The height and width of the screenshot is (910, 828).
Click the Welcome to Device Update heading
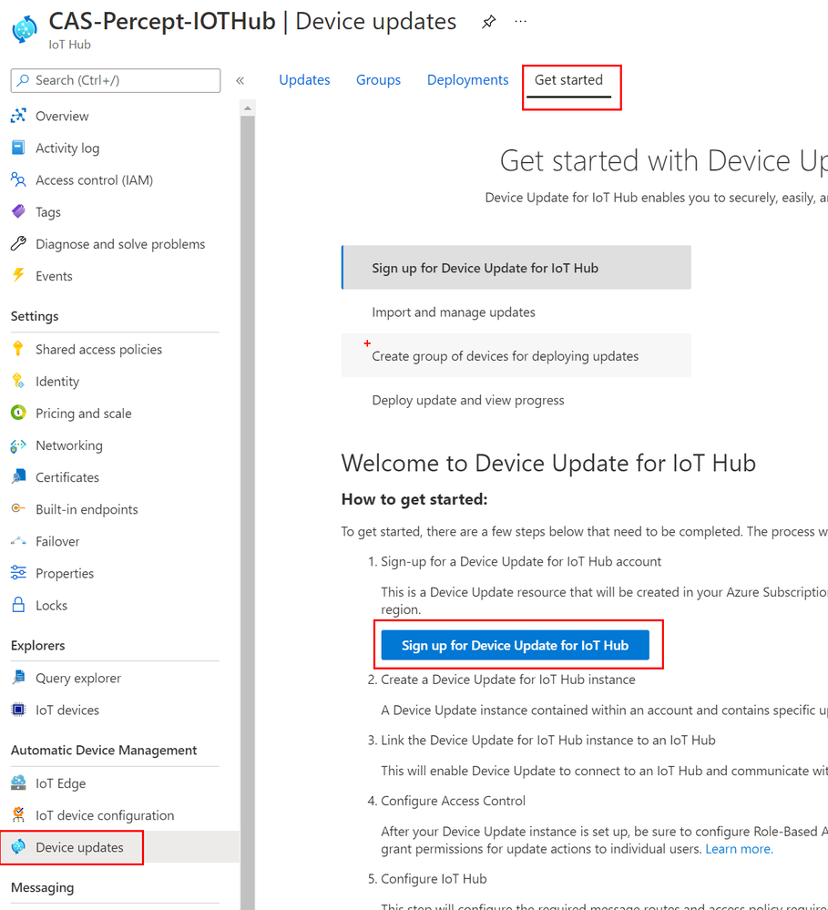click(548, 463)
